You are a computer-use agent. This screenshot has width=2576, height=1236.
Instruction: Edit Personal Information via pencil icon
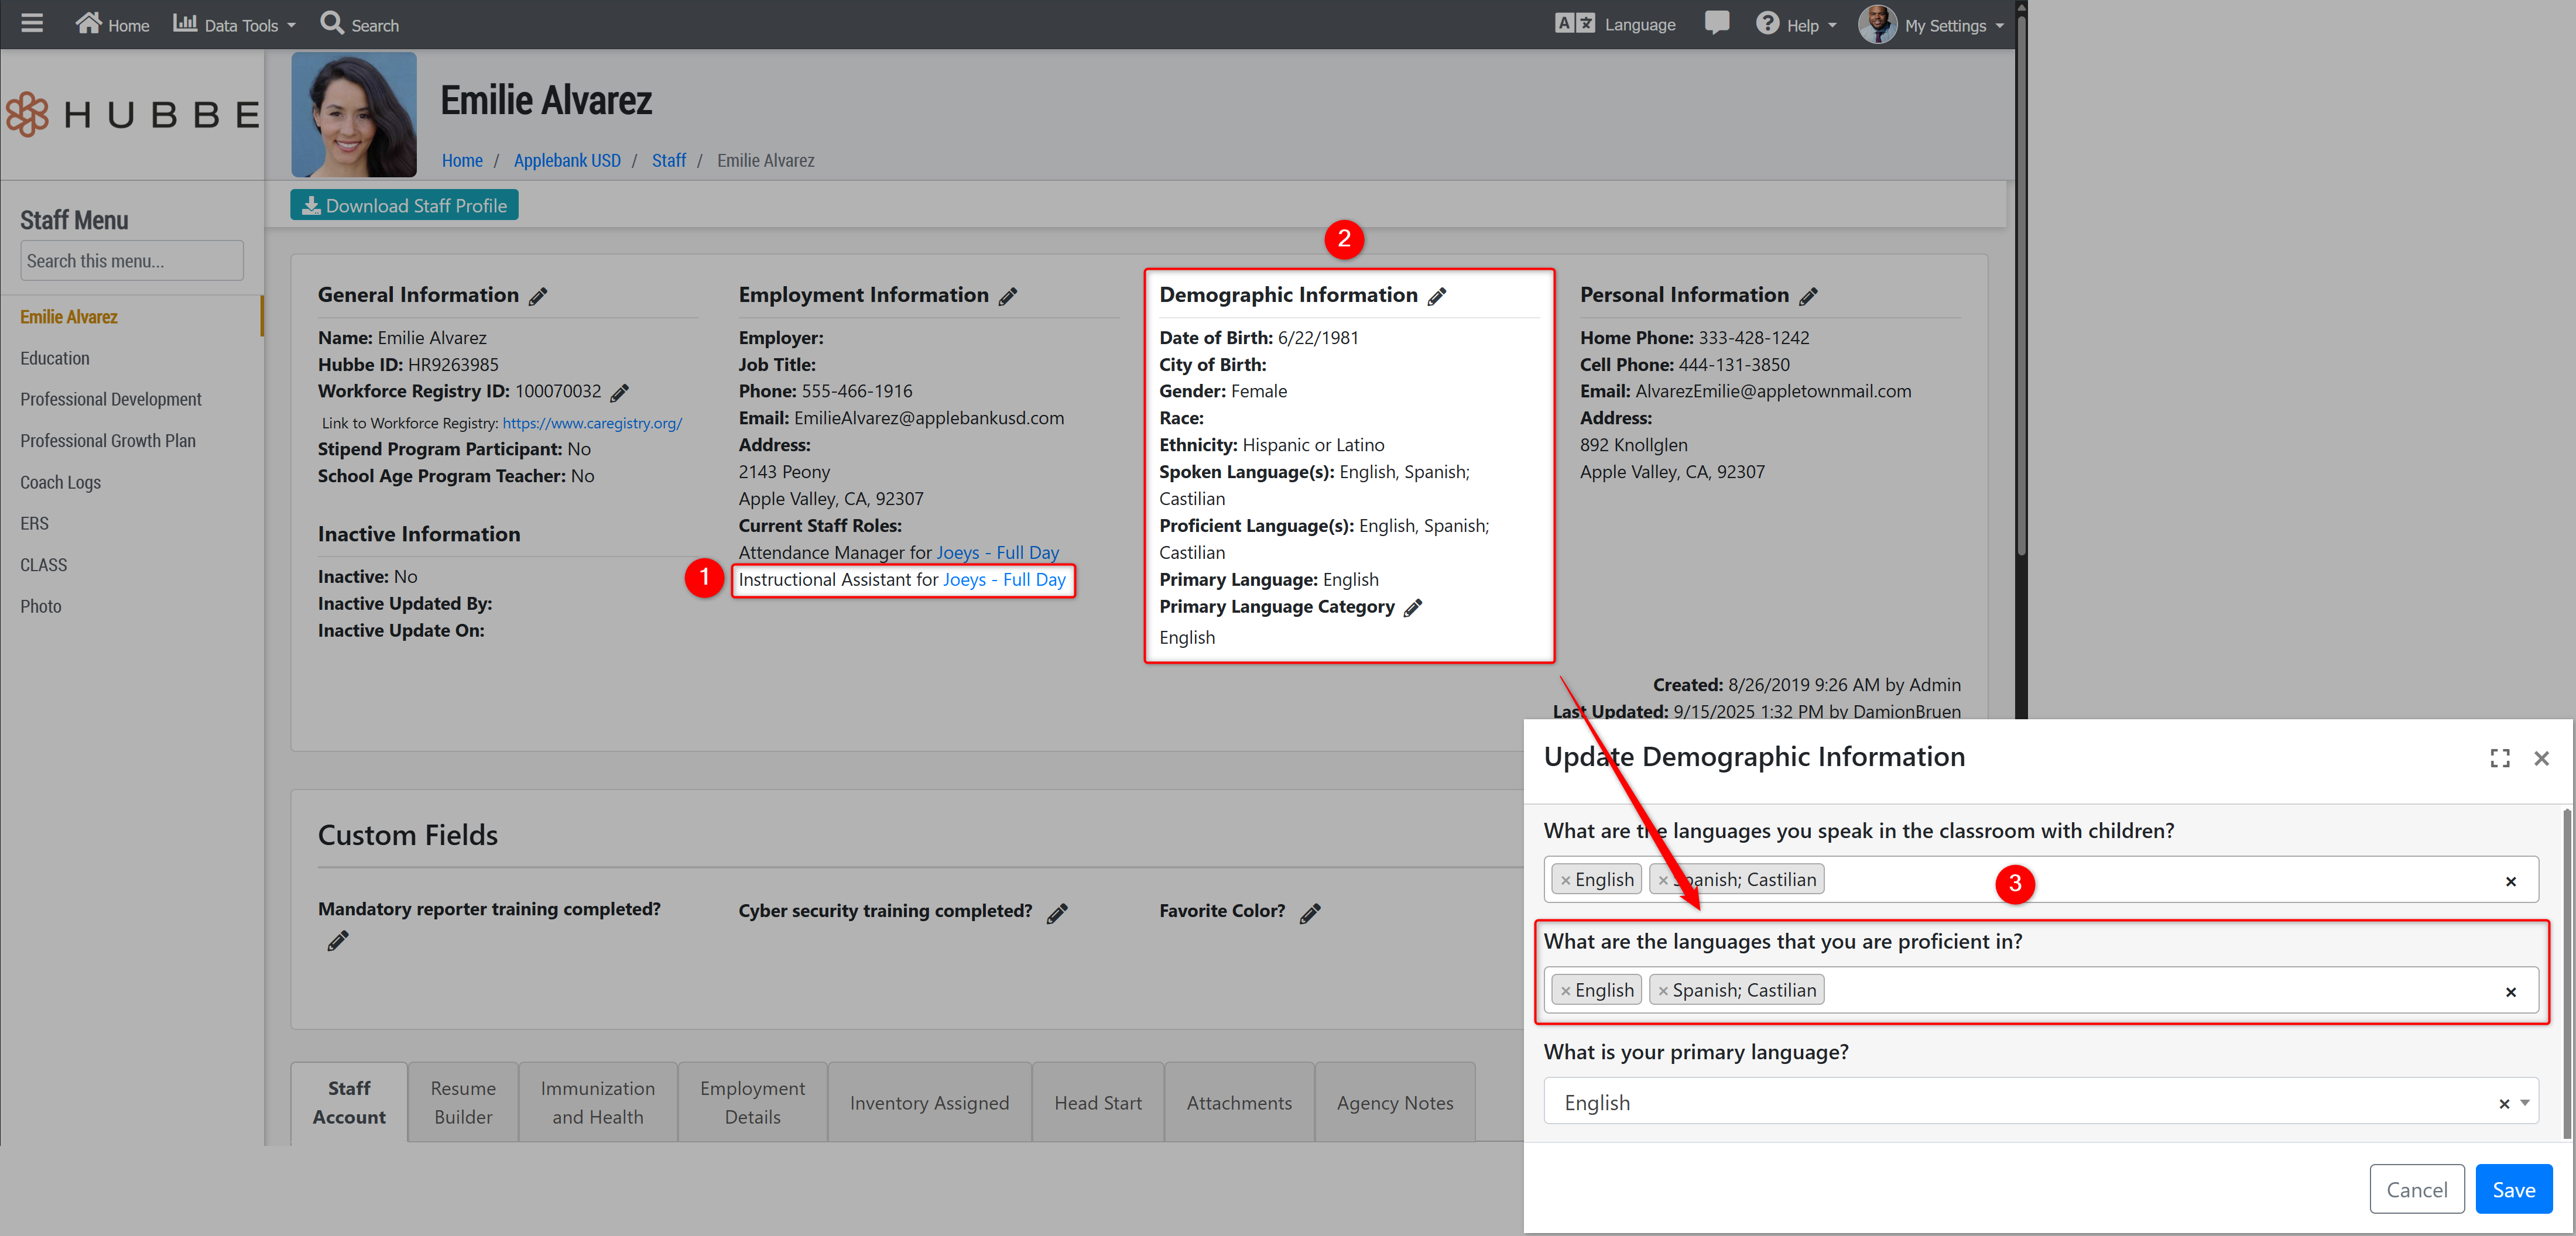coord(1808,296)
